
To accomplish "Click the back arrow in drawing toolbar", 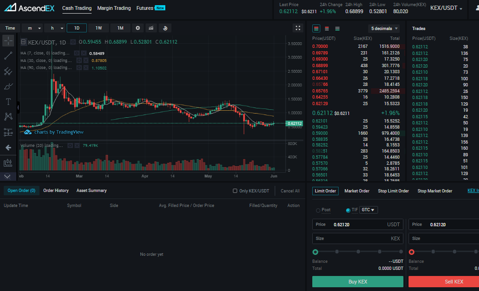I will coord(8,148).
